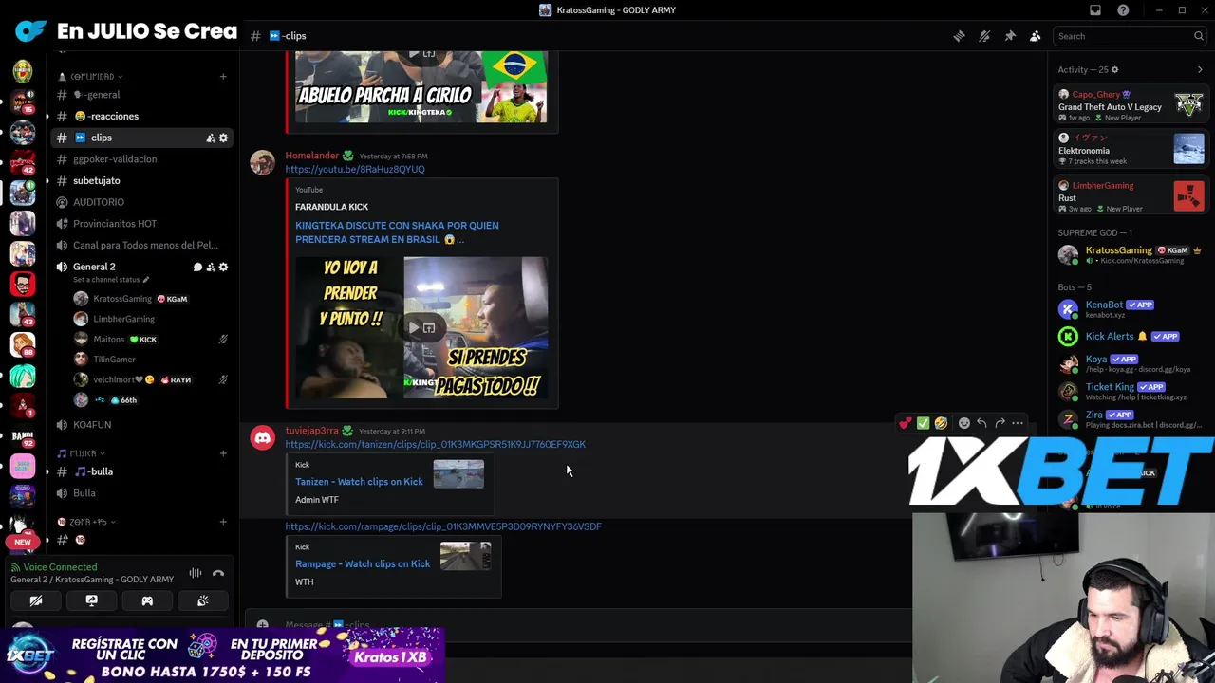
Task: Open More options on hovered message
Action: click(1018, 423)
